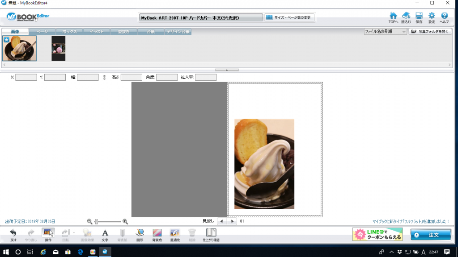This screenshot has width=458, height=257.
Task: Open the ファイル名の昇順 sort dropdown
Action: (385, 32)
